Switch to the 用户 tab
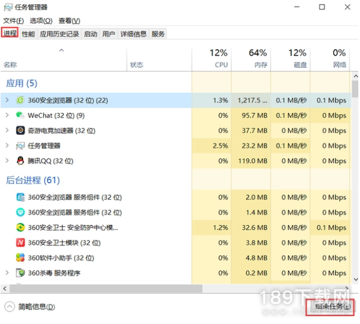This screenshot has height=324, width=360. (x=109, y=34)
